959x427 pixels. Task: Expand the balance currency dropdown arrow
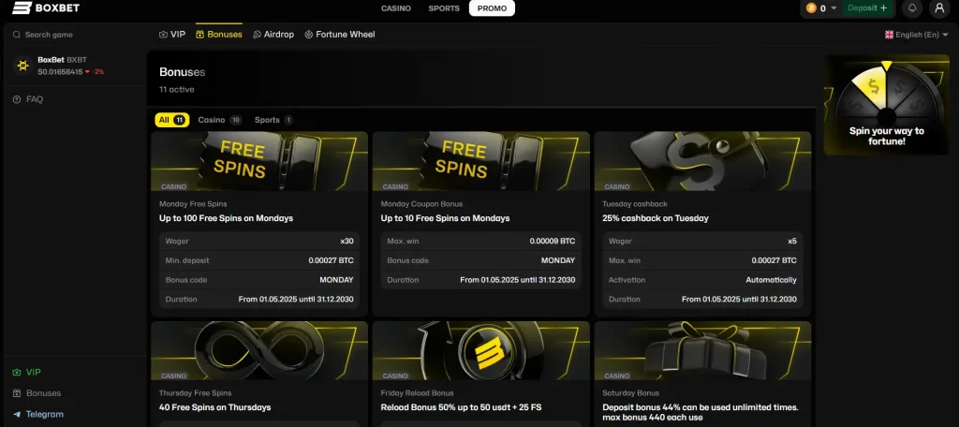(x=834, y=8)
